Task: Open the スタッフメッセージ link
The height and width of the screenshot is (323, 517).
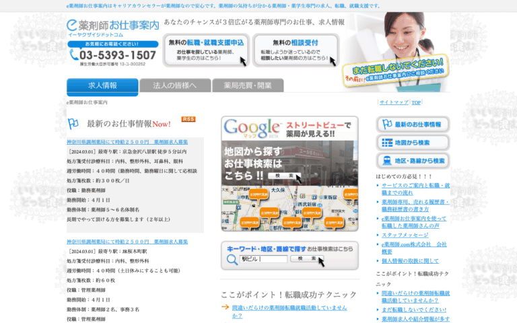Action: [x=405, y=235]
